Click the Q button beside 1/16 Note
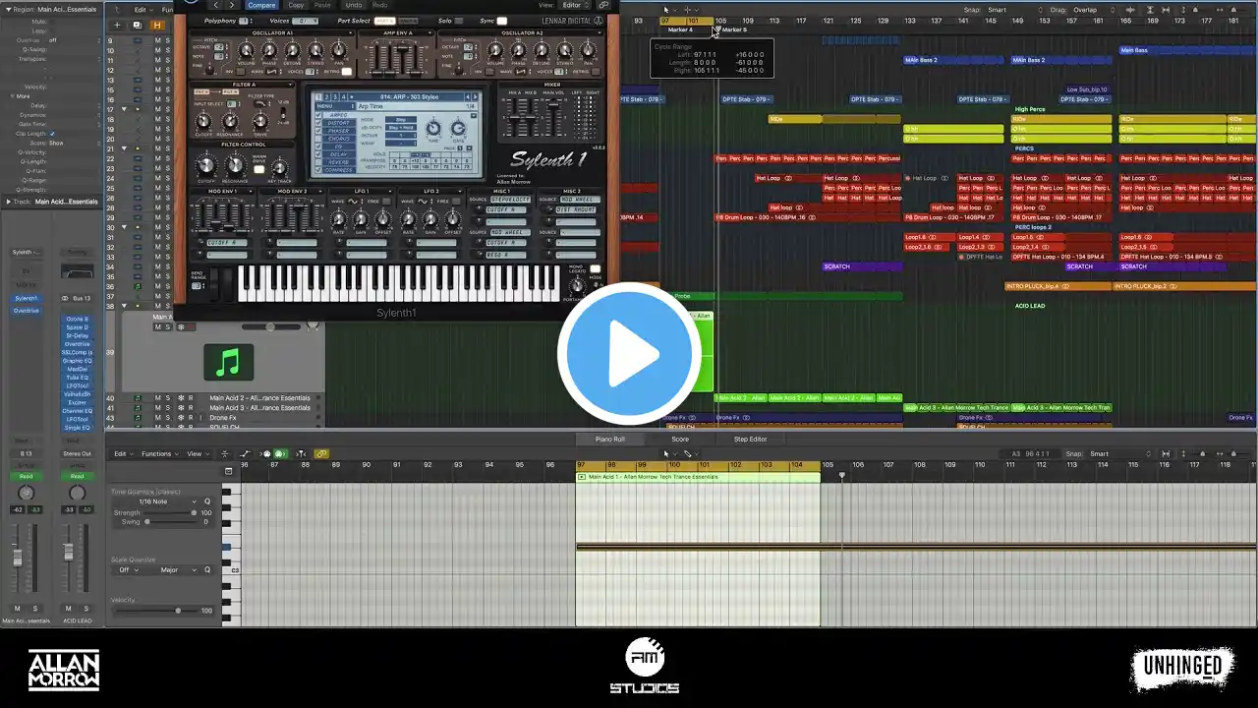Image resolution: width=1258 pixels, height=708 pixels. coord(207,501)
